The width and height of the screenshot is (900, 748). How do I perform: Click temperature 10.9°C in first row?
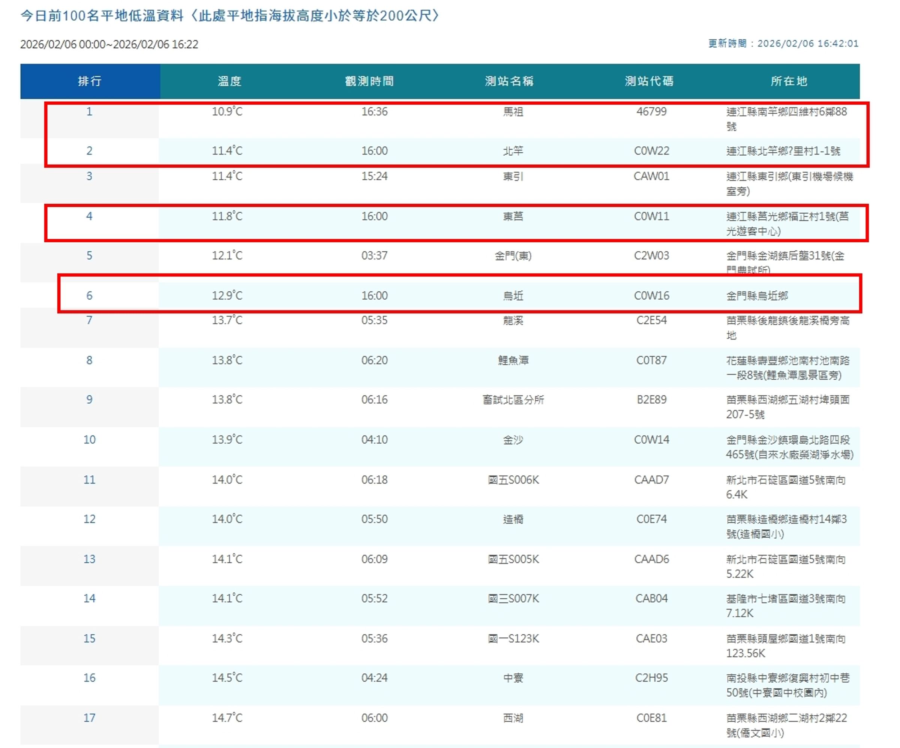(x=227, y=111)
